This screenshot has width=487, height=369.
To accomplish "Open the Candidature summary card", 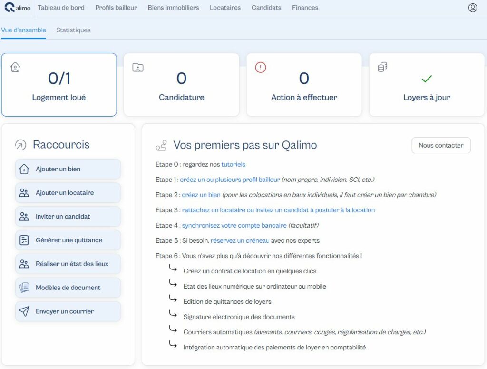I will click(x=181, y=85).
